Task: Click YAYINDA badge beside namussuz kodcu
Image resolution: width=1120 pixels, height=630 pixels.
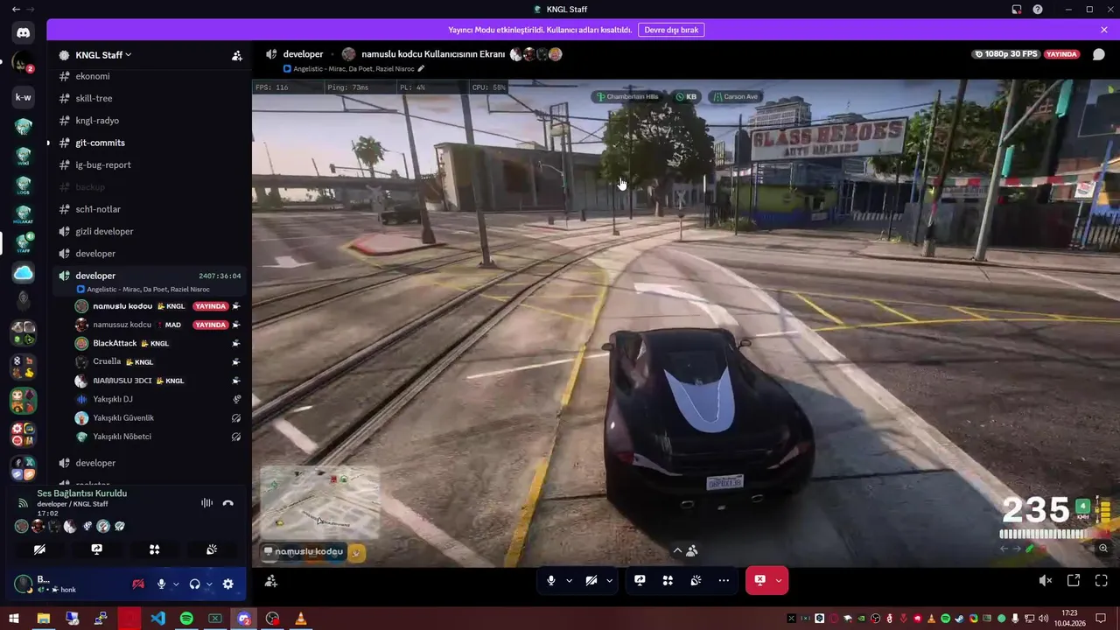Action: pyautogui.click(x=211, y=325)
